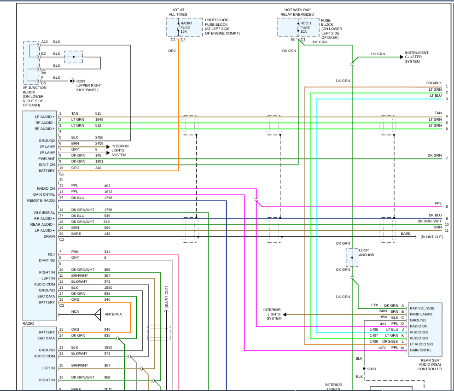Select the LOOP ANCHOR dashed box
The height and width of the screenshot is (391, 454).
pyautogui.click(x=352, y=257)
